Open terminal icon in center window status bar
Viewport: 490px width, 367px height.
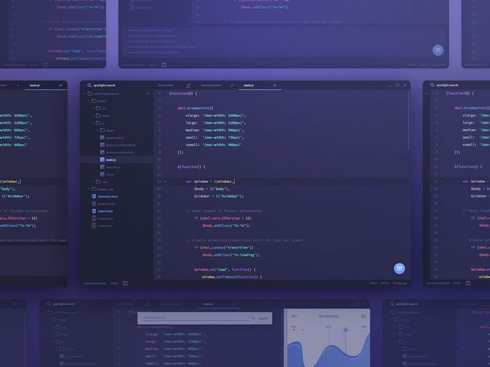pyautogui.click(x=125, y=283)
